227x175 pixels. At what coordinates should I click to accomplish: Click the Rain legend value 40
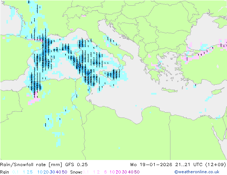point(58,172)
